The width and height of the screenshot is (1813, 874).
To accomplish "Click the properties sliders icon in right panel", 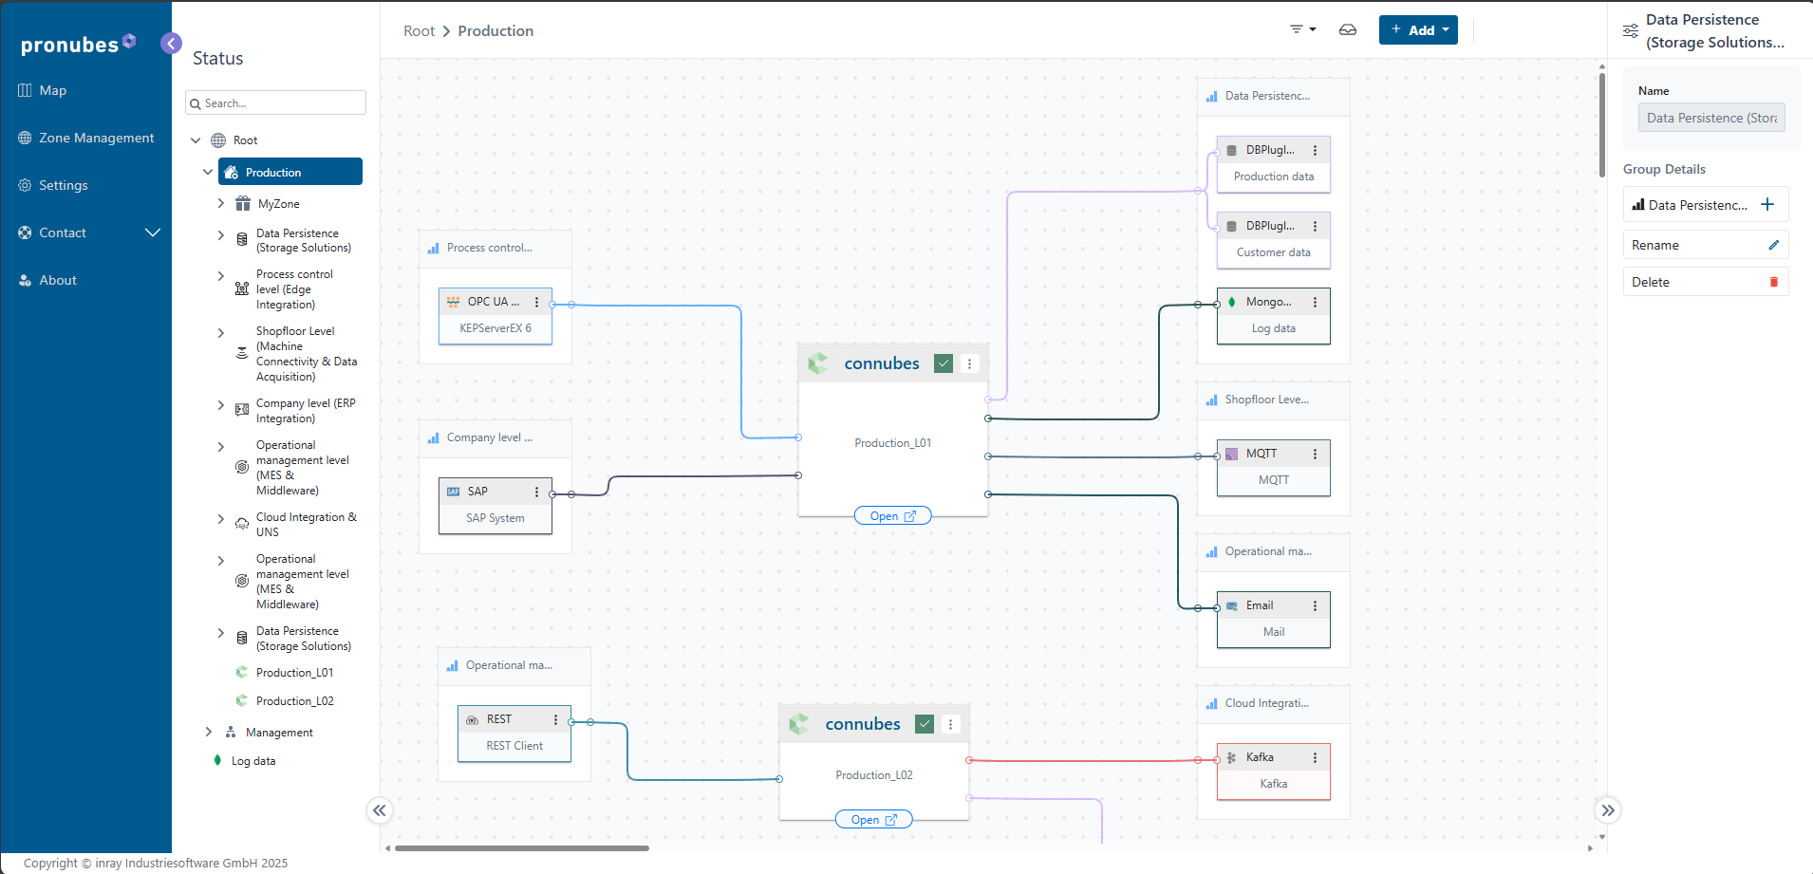I will [1631, 30].
